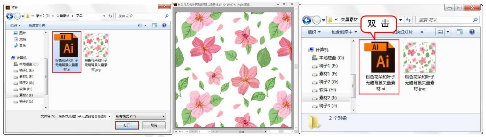Screen dimensions: 486x137
Task: Open help in the Open dialog
Action: [164, 25]
